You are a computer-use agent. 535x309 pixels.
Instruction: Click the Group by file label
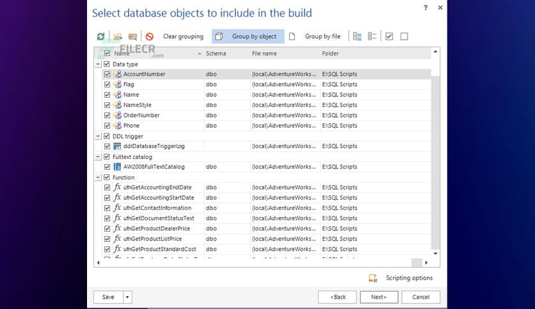coord(323,36)
